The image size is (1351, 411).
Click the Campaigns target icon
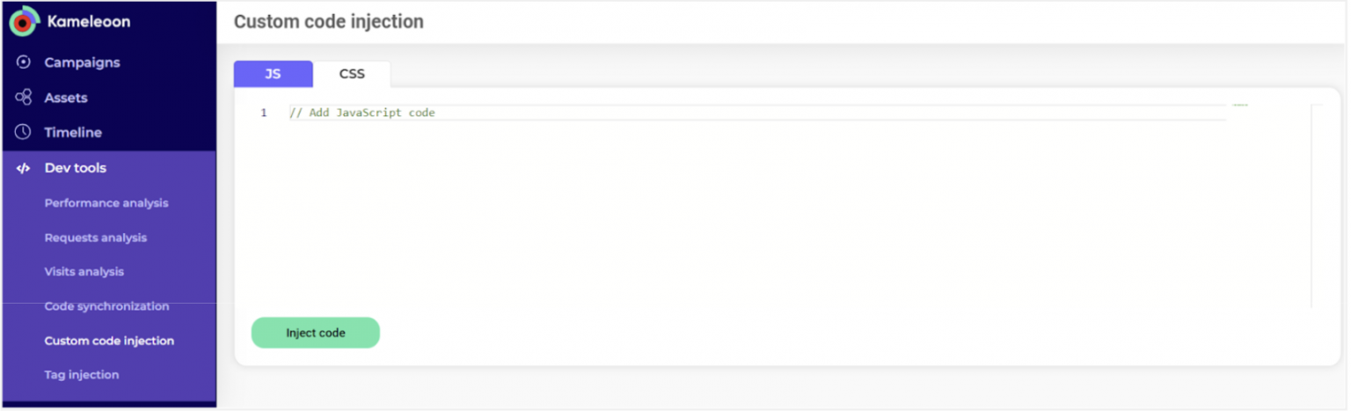(24, 62)
